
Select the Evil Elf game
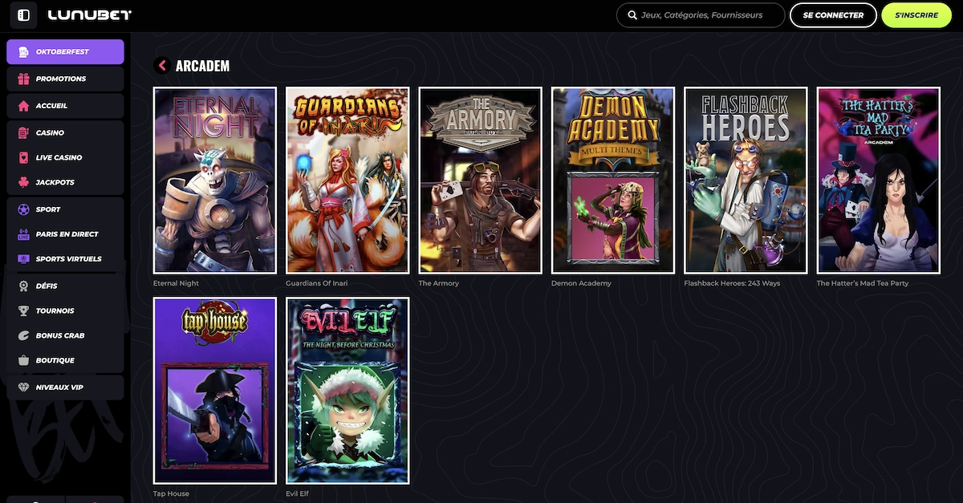[347, 391]
